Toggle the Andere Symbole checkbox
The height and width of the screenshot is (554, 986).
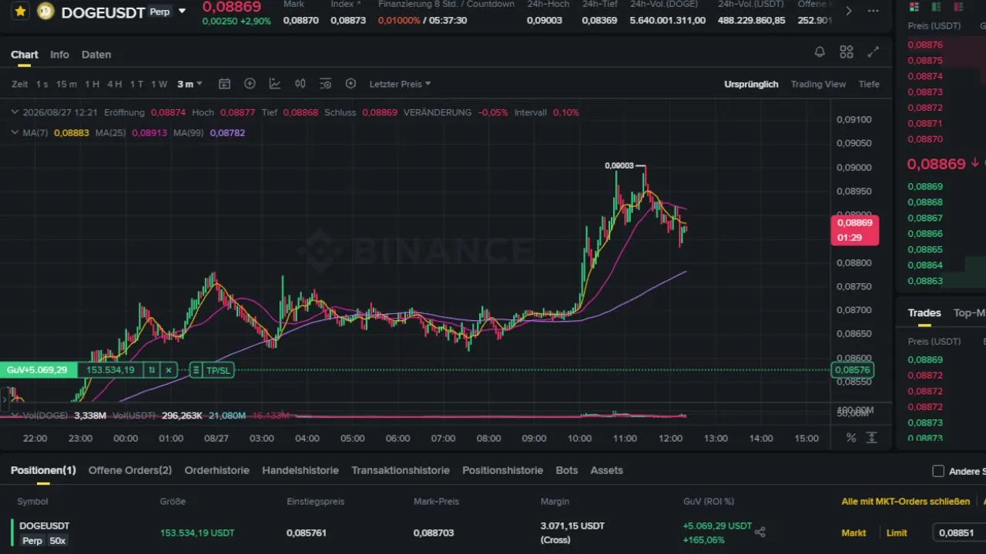coord(938,471)
